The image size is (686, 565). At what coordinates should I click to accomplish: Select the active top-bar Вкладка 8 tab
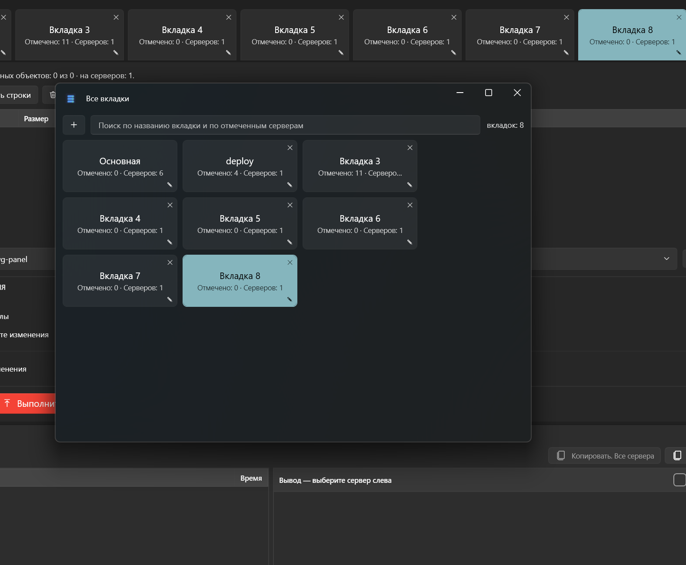tap(632, 35)
